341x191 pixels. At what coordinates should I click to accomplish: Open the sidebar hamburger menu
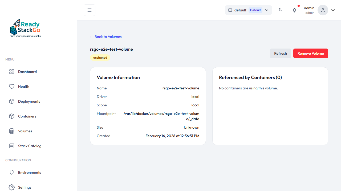coord(89,10)
